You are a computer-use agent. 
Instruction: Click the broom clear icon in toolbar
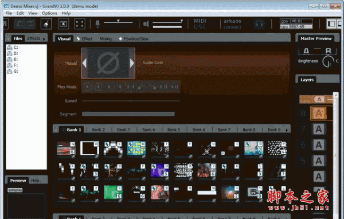46,24
